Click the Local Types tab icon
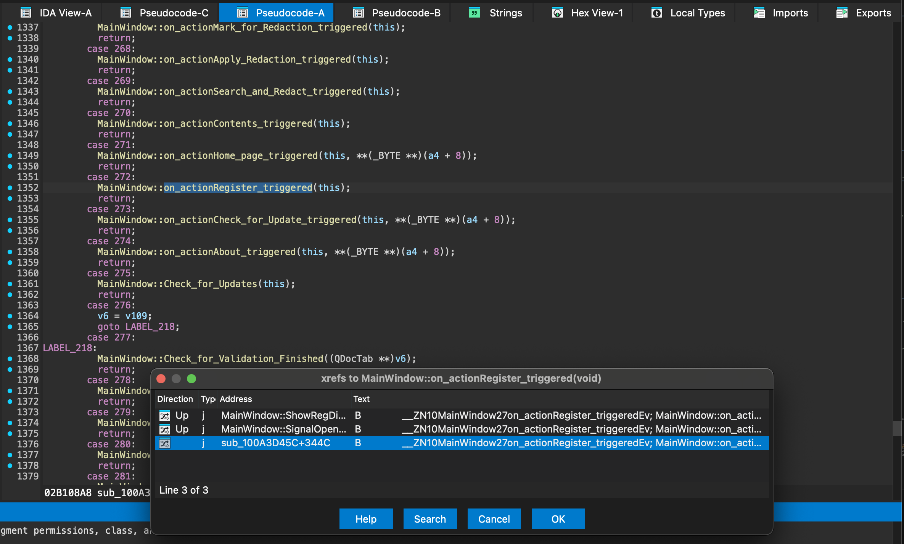This screenshot has height=544, width=904. (x=657, y=13)
